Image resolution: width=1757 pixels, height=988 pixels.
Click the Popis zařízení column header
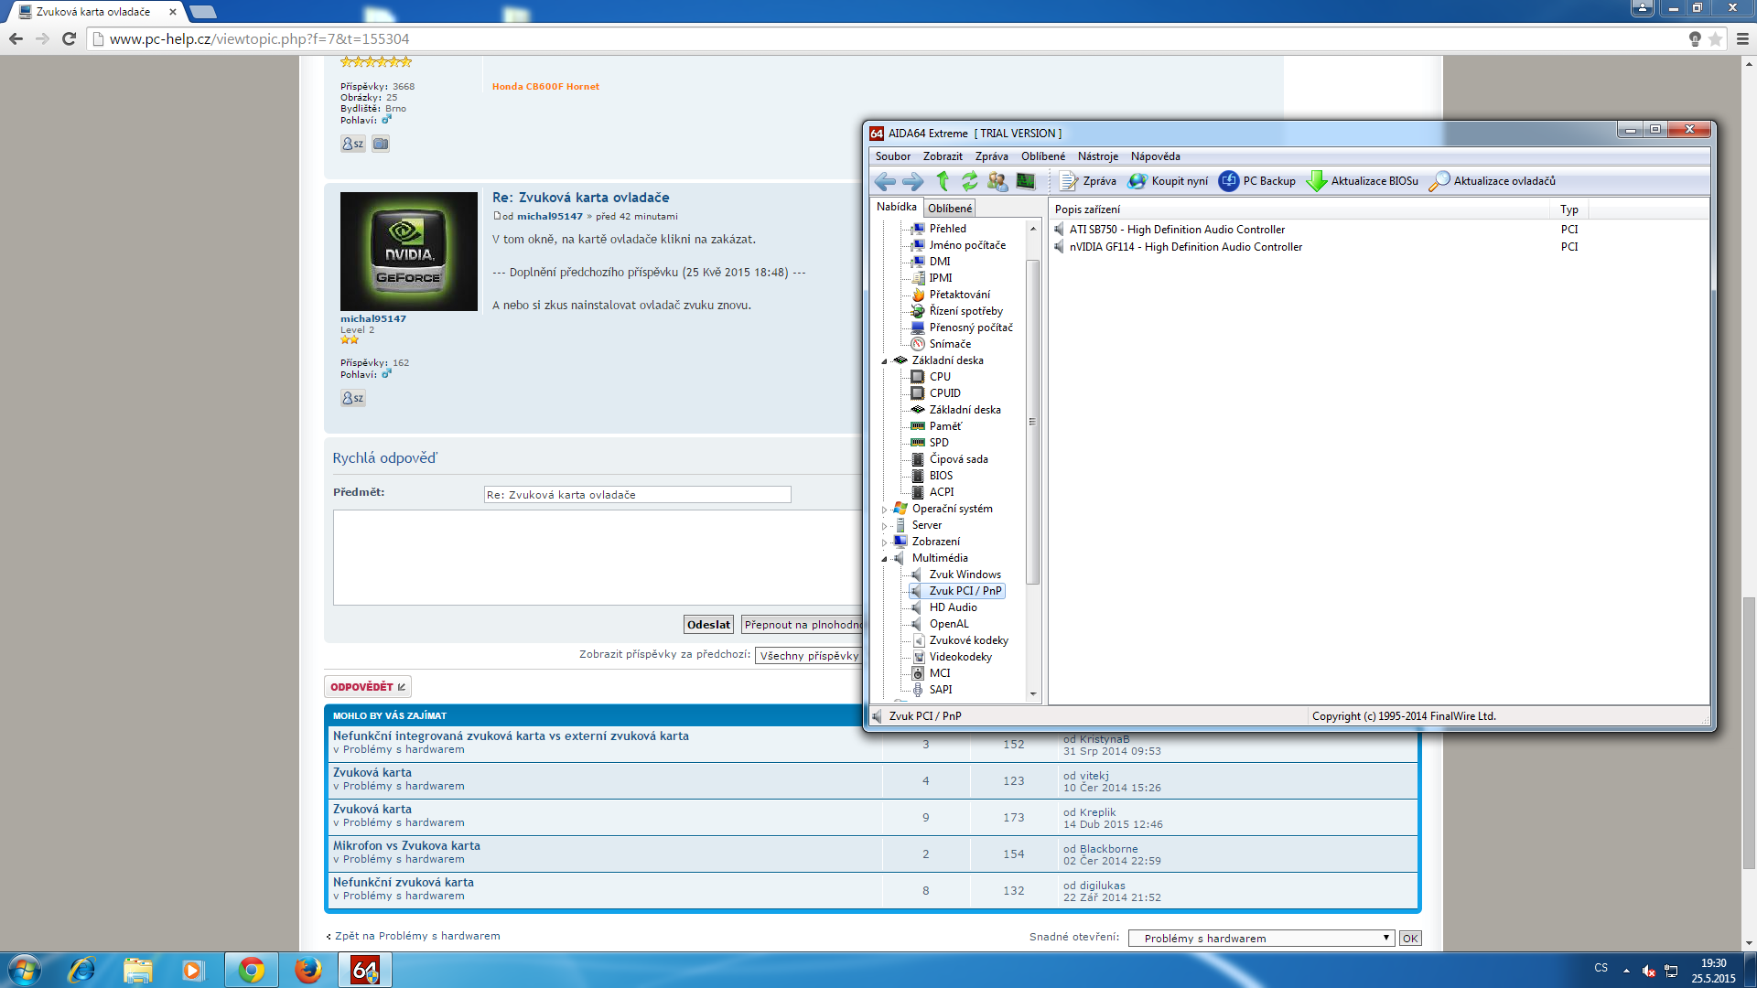tap(1300, 209)
